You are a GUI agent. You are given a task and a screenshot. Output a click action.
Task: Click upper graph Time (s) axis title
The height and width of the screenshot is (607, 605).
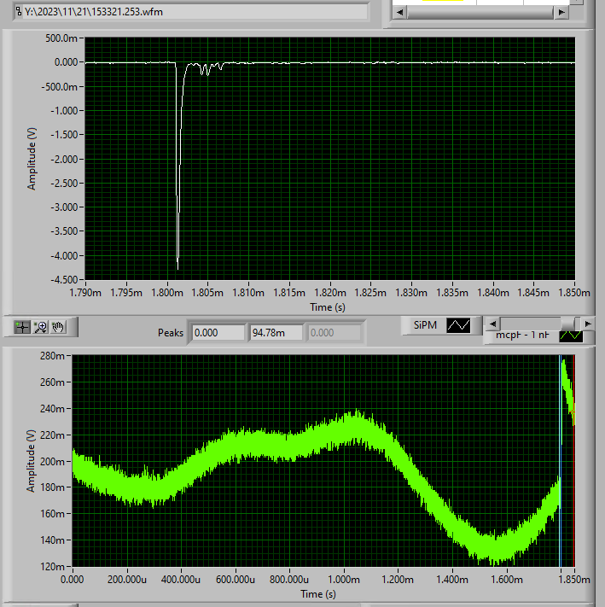(328, 307)
